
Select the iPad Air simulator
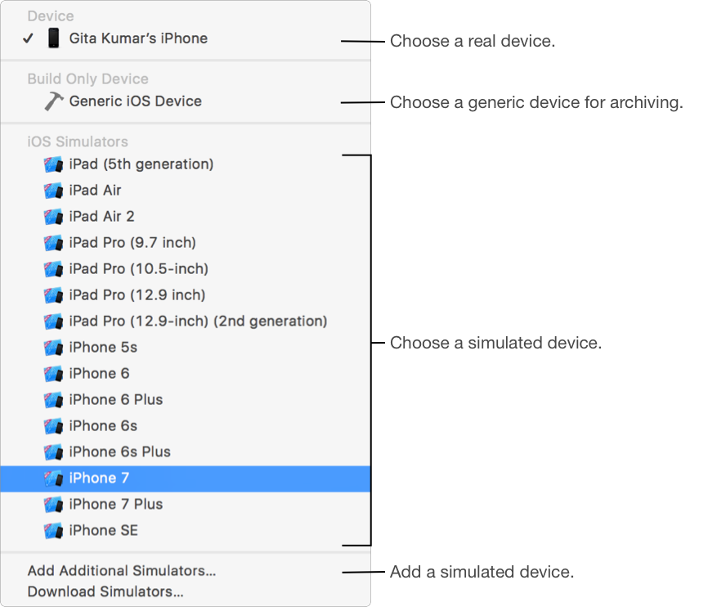[x=95, y=191]
